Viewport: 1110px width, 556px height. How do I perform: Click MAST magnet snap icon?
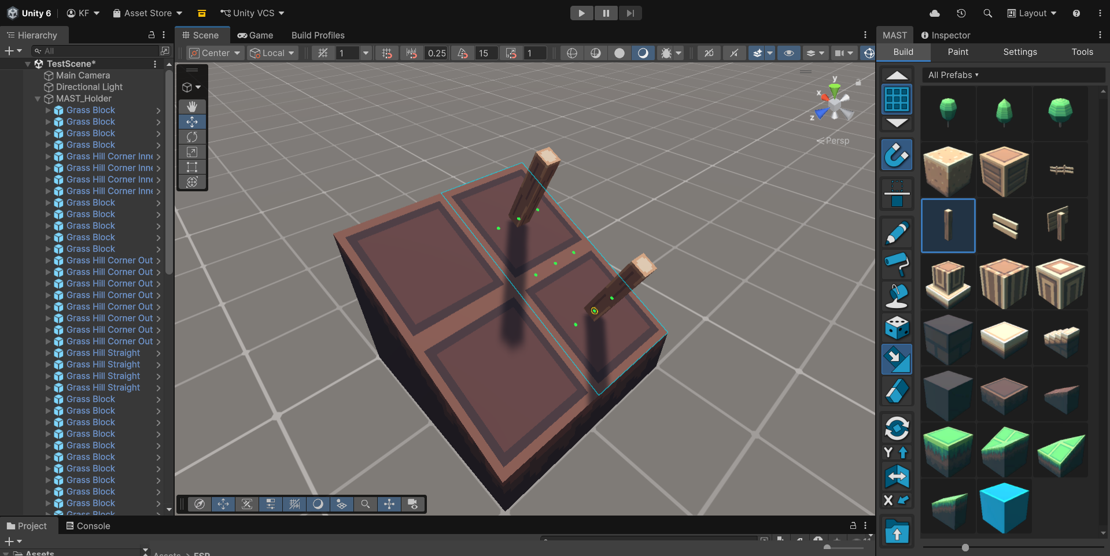[x=897, y=154]
